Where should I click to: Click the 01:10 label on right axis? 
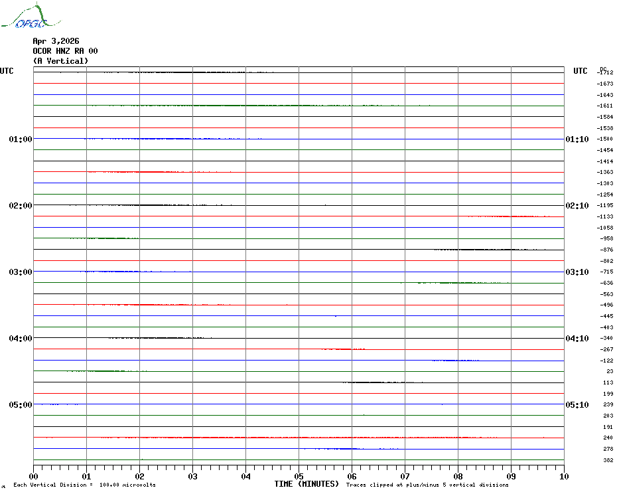(x=577, y=139)
